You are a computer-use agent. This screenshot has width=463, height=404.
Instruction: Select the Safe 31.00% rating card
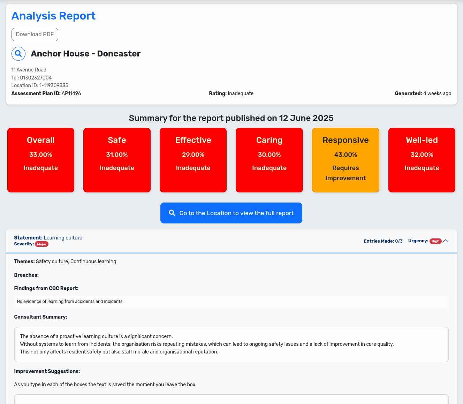tap(117, 160)
